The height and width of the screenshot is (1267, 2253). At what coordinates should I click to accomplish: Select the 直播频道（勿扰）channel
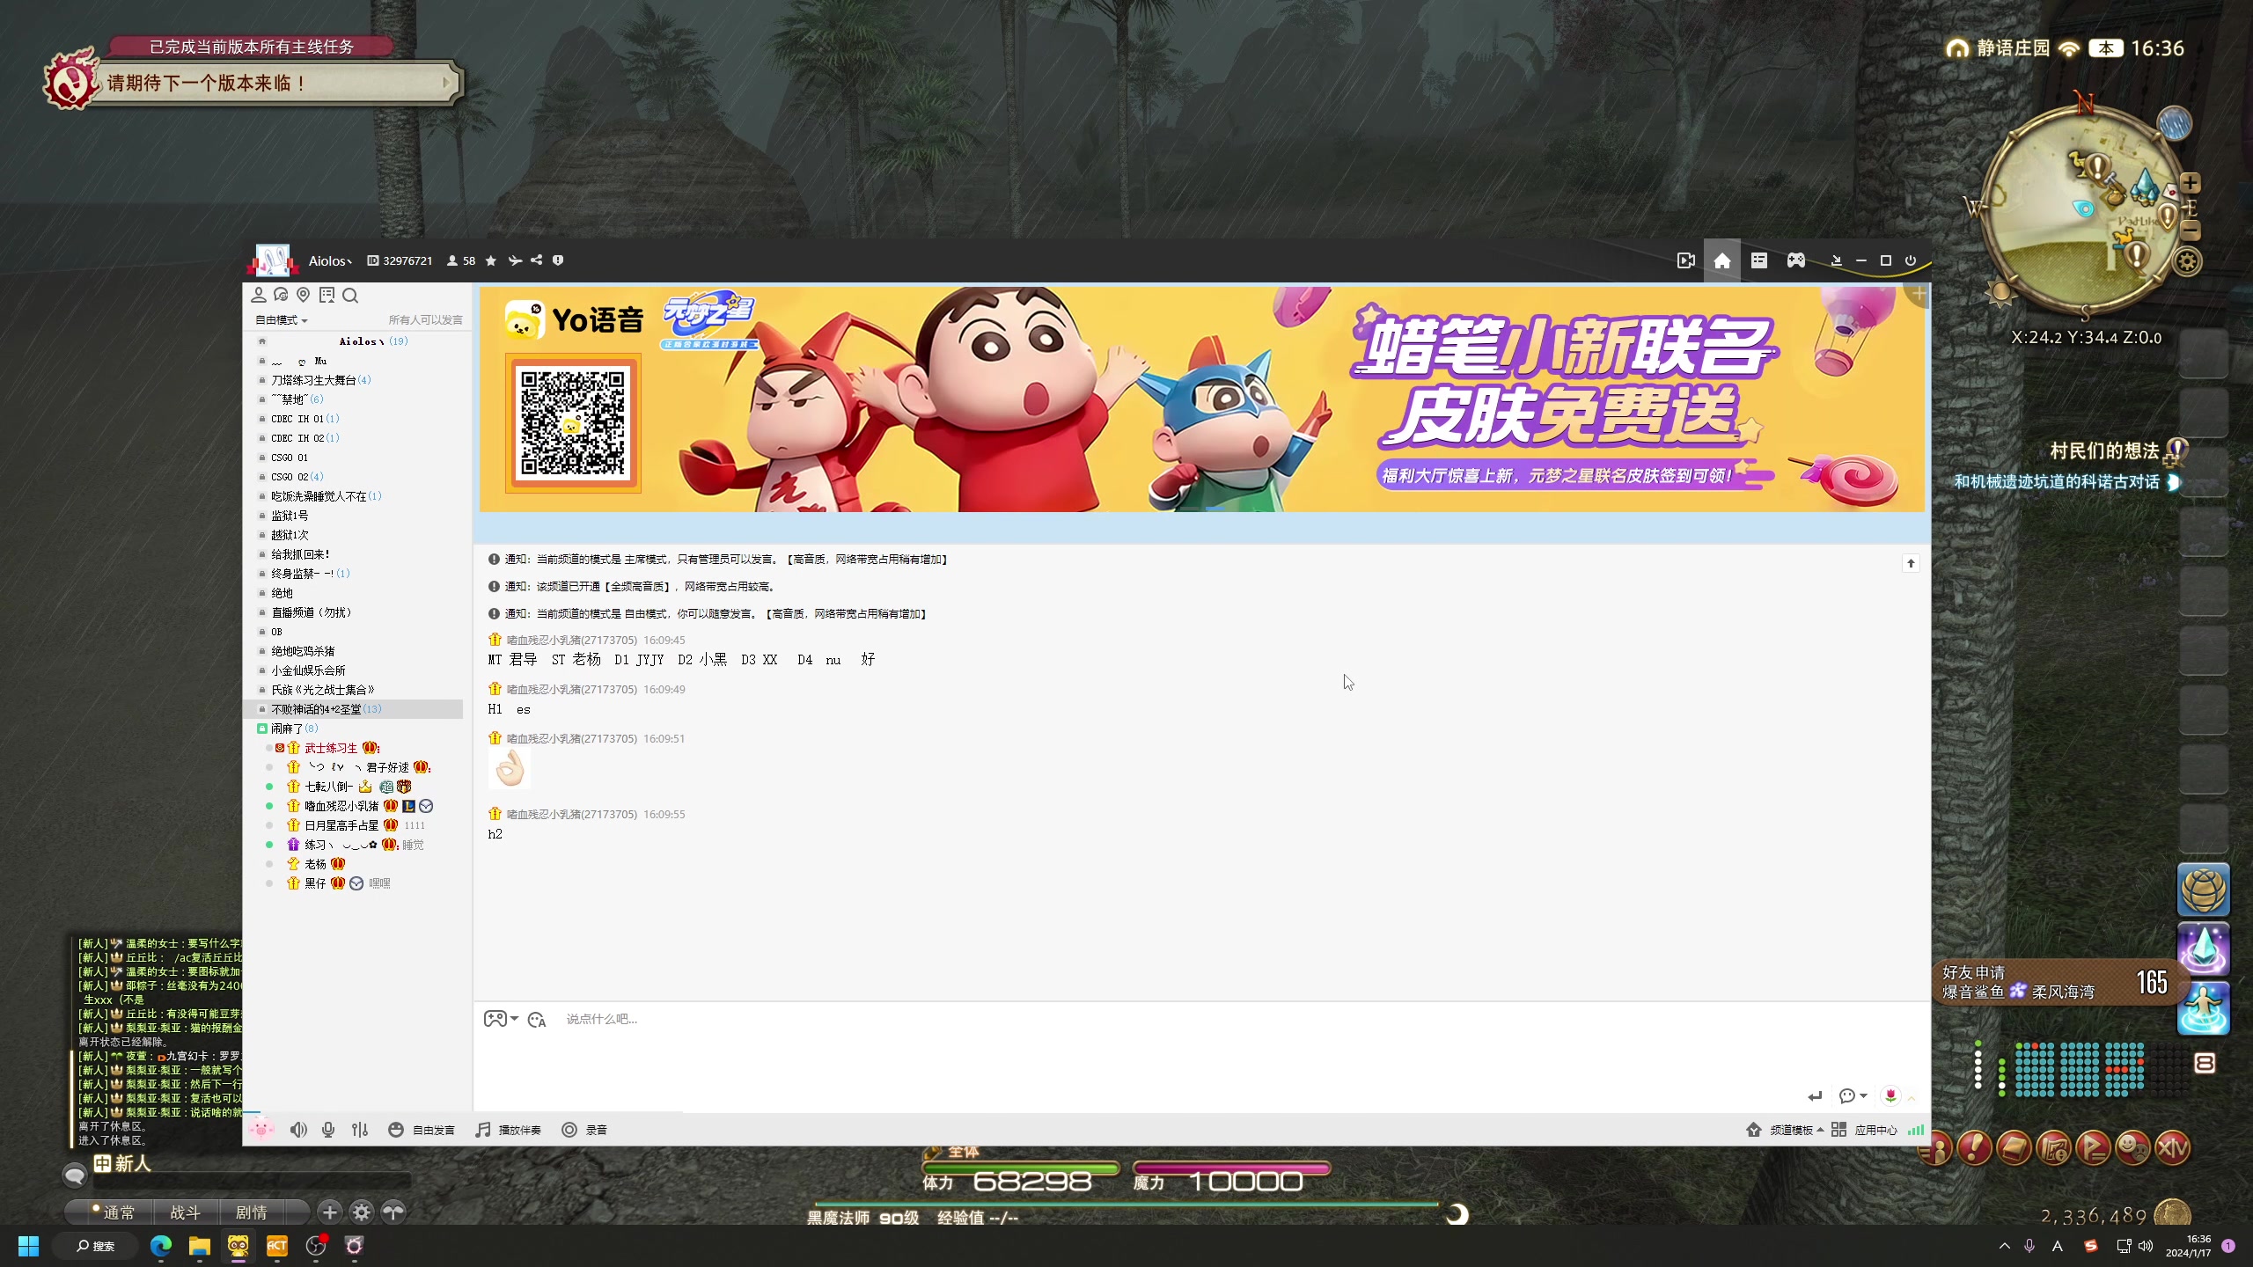coord(311,612)
